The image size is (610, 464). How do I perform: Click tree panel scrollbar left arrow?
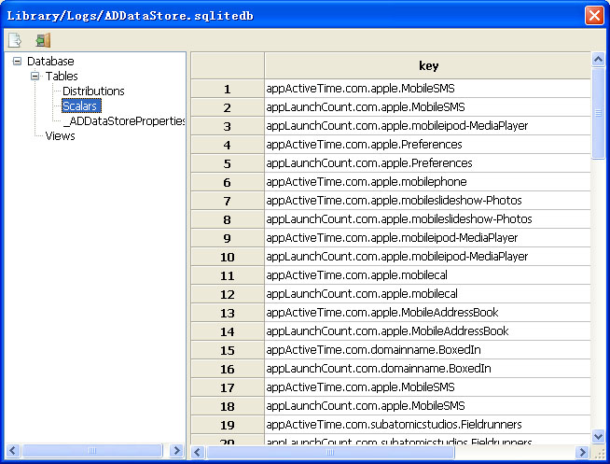(x=12, y=451)
